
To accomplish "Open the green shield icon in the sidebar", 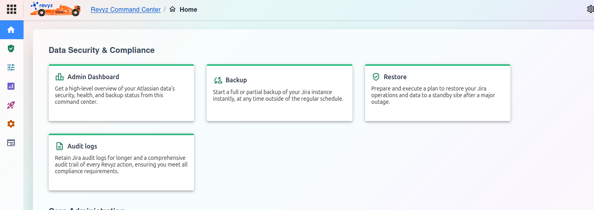I will tap(11, 49).
